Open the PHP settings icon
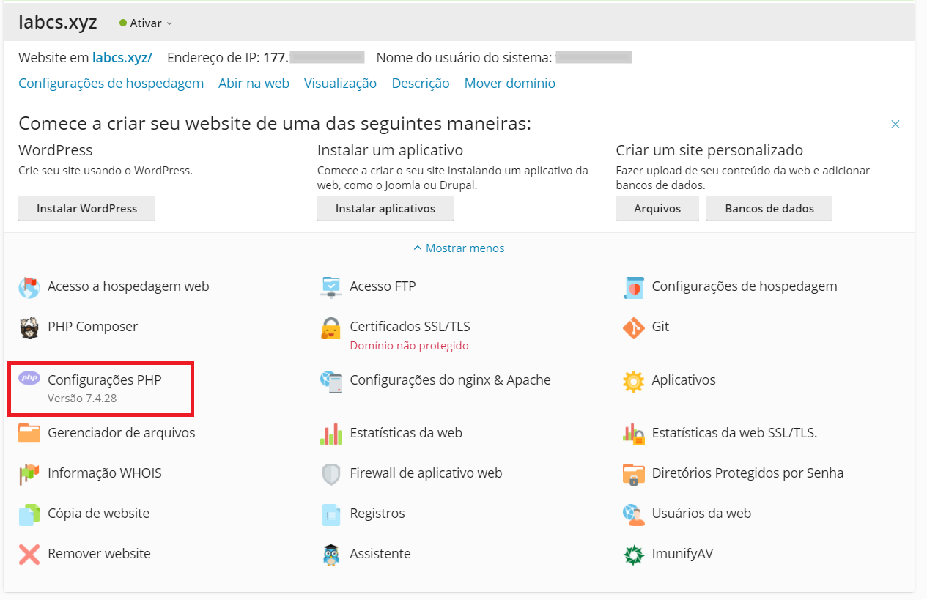Image resolution: width=927 pixels, height=600 pixels. (29, 379)
